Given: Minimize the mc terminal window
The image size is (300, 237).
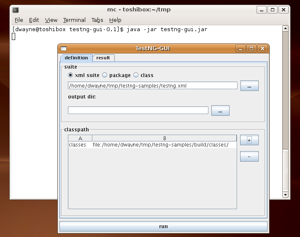Looking at the screenshot, I should tap(262, 10).
